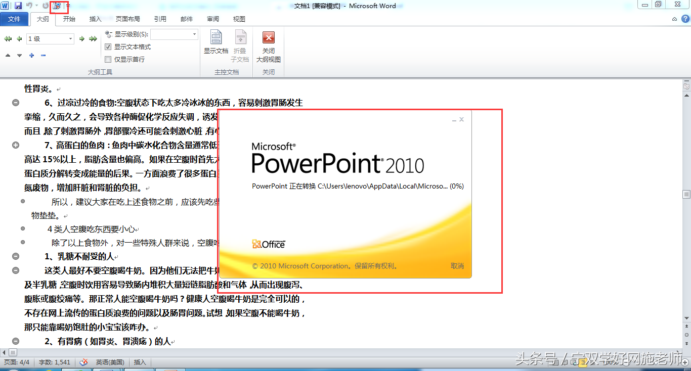Image resolution: width=691 pixels, height=371 pixels.
Task: Switch to the 邮件 tab
Action: 187,19
